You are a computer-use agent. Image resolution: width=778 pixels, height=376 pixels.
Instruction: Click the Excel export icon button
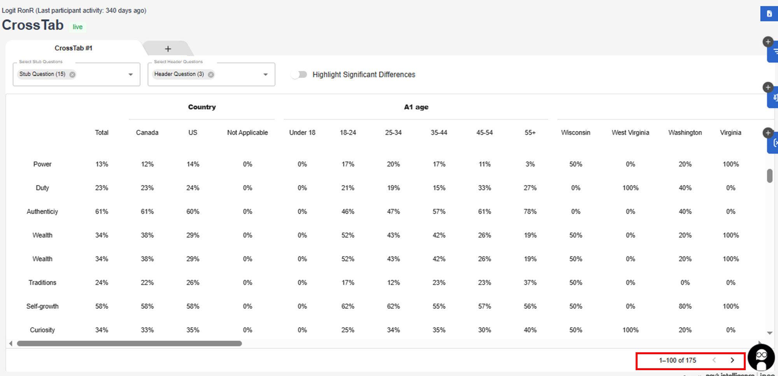click(769, 14)
